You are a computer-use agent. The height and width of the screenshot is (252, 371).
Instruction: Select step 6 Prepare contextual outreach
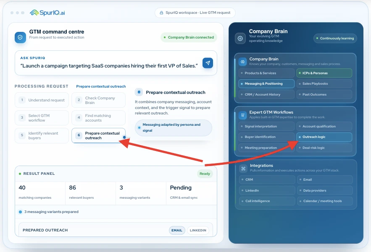pyautogui.click(x=98, y=135)
